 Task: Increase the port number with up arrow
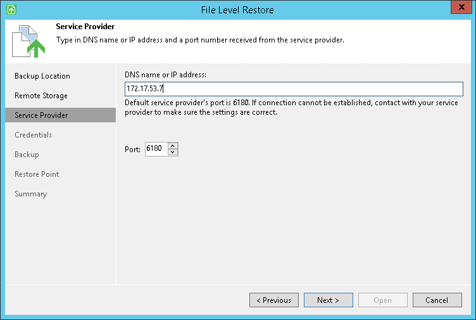(173, 146)
